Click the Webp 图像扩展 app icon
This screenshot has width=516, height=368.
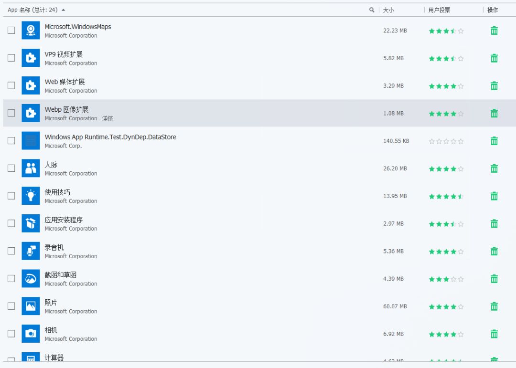[x=31, y=113]
